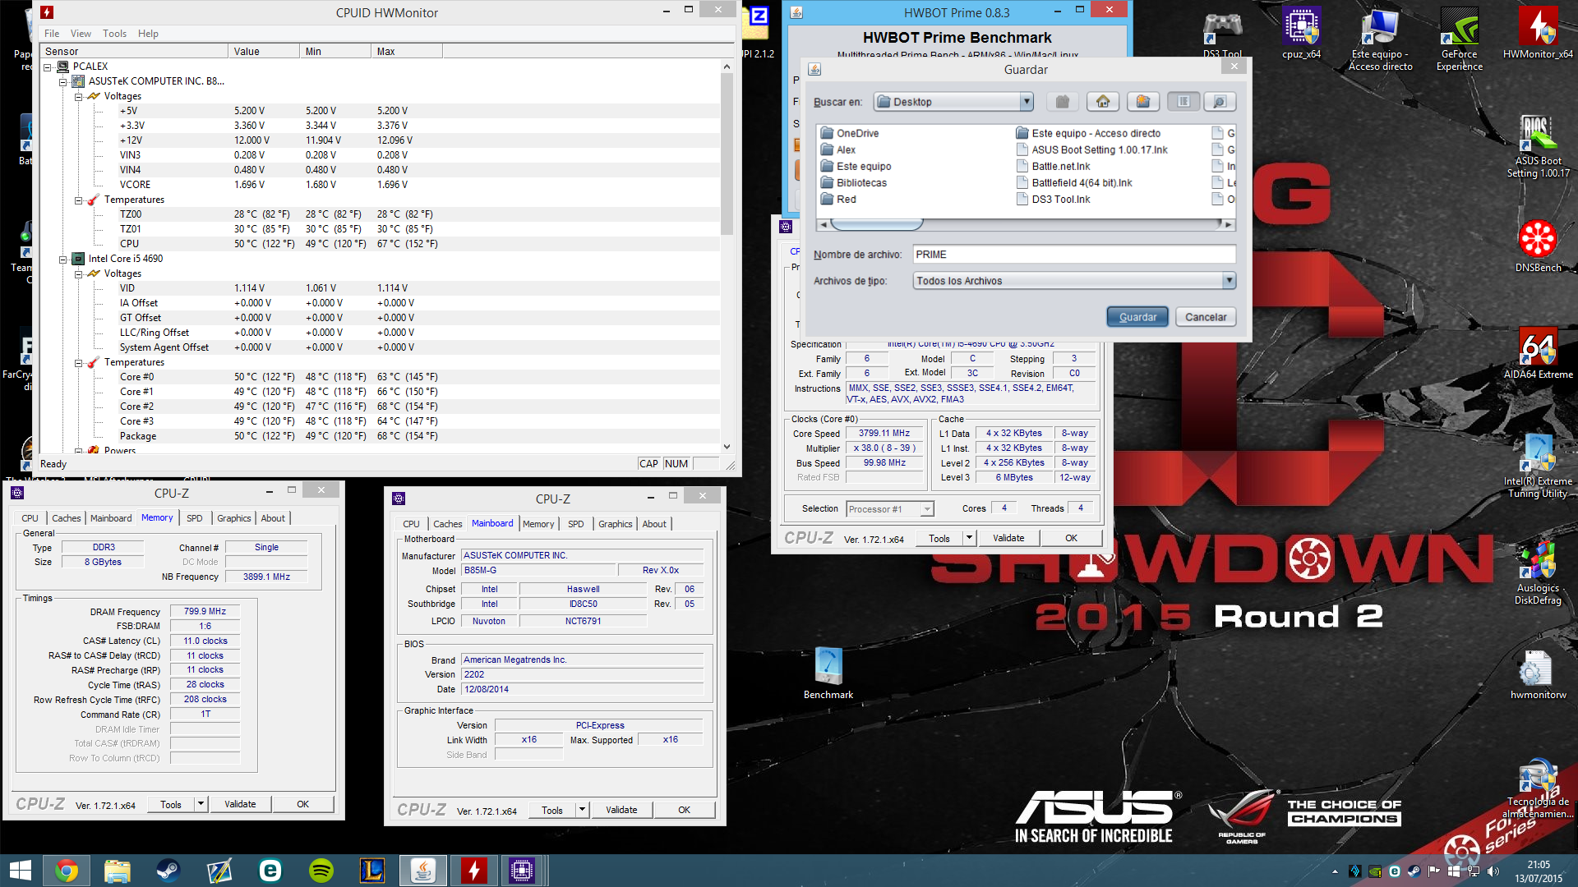Select AIDA64 Extreme desktop icon
The width and height of the screenshot is (1578, 887).
tap(1538, 353)
